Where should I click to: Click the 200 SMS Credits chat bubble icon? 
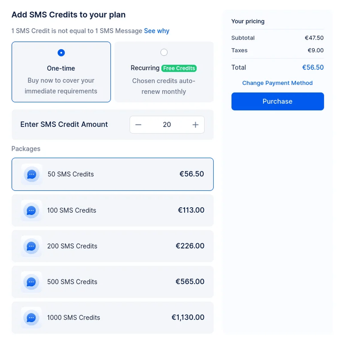(x=31, y=246)
